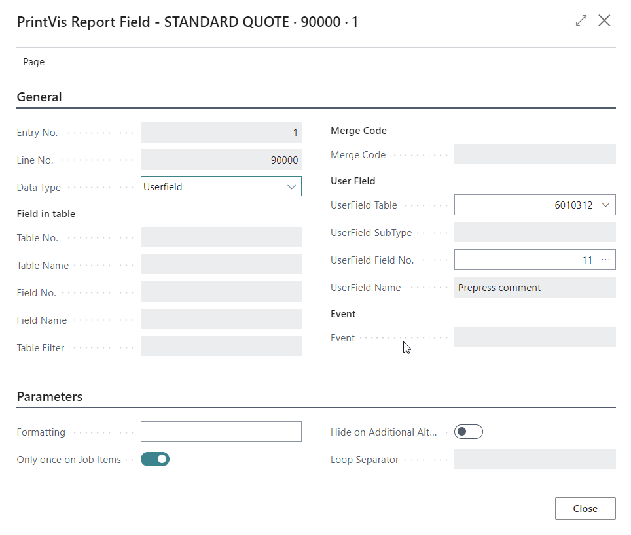The height and width of the screenshot is (535, 631).
Task: Toggle off Only once on Job Items
Action: point(155,459)
